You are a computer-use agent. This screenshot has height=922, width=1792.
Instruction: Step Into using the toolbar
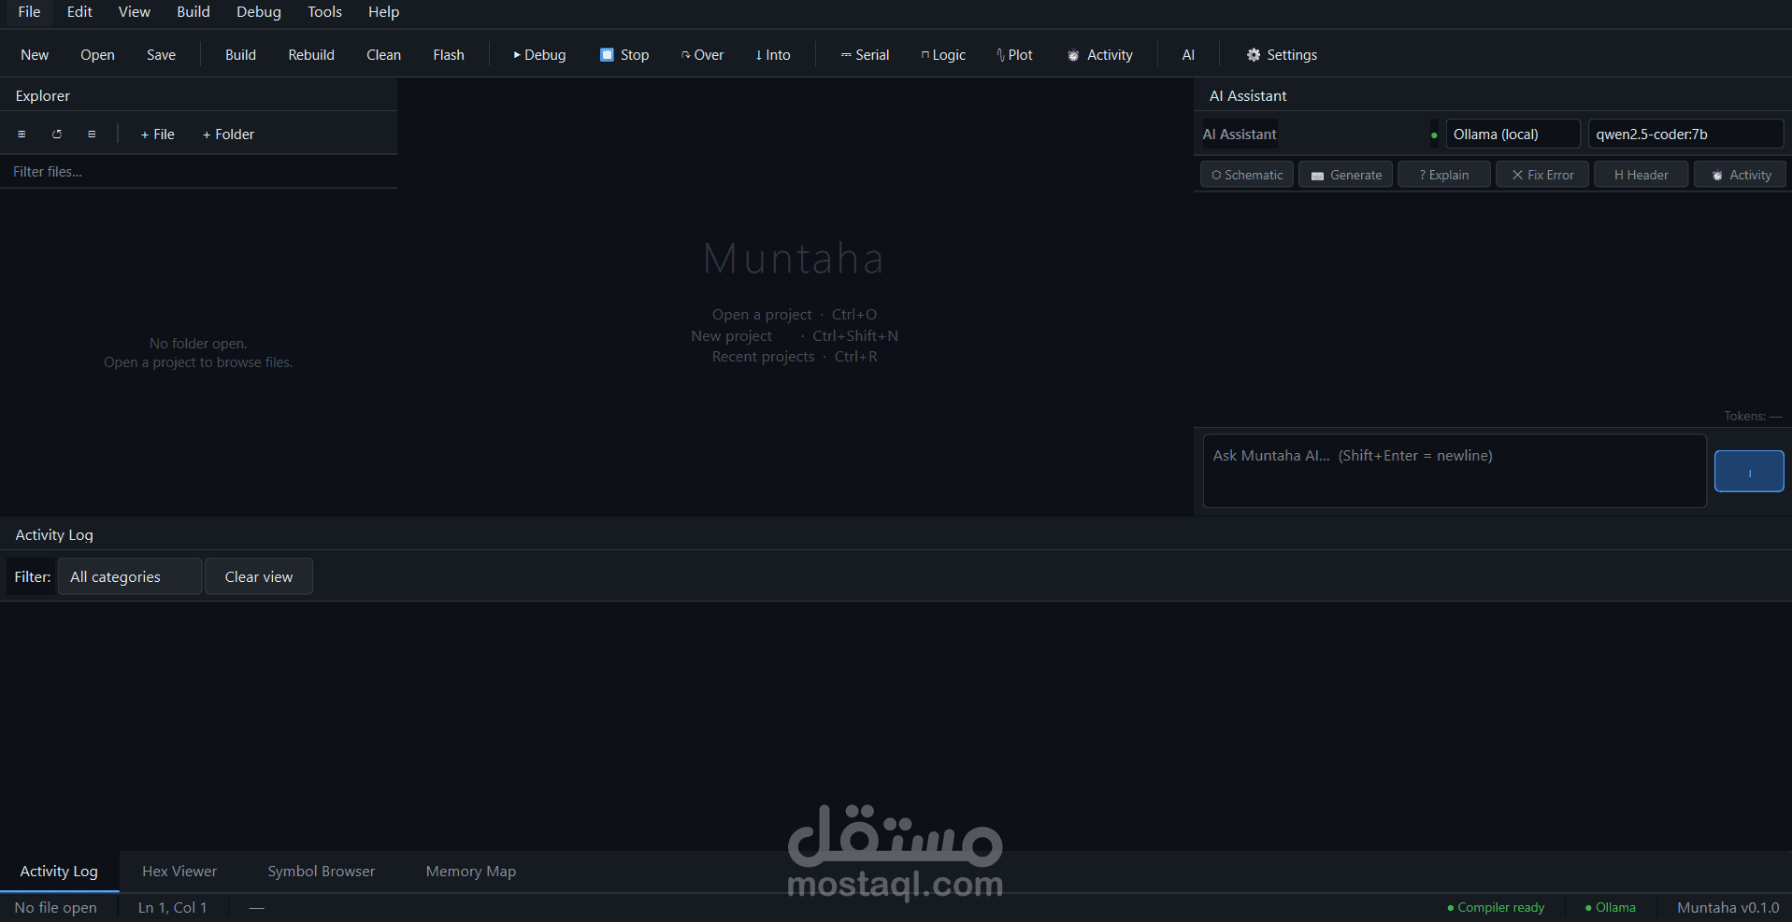coord(773,55)
